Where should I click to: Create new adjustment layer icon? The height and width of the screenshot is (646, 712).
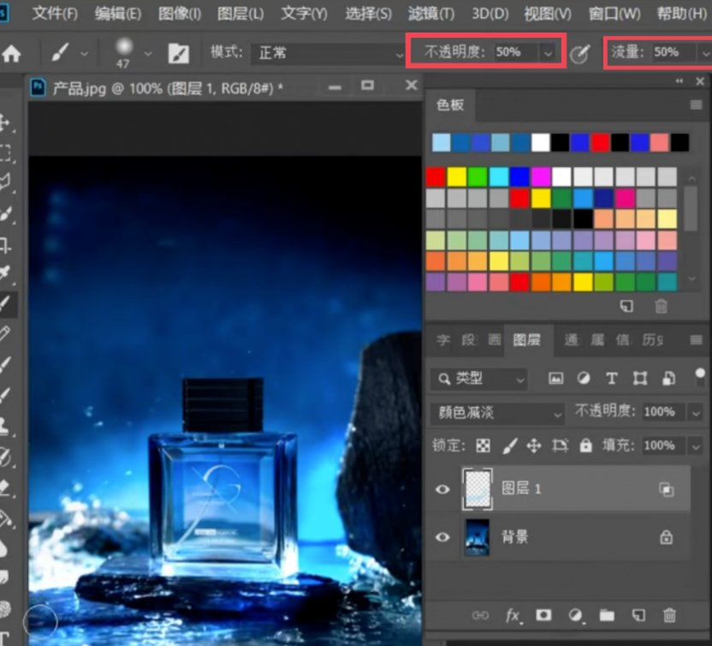pos(575,615)
